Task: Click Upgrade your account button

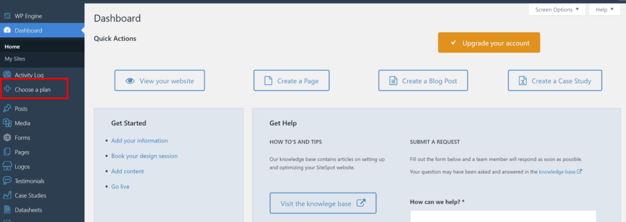Action: click(489, 43)
